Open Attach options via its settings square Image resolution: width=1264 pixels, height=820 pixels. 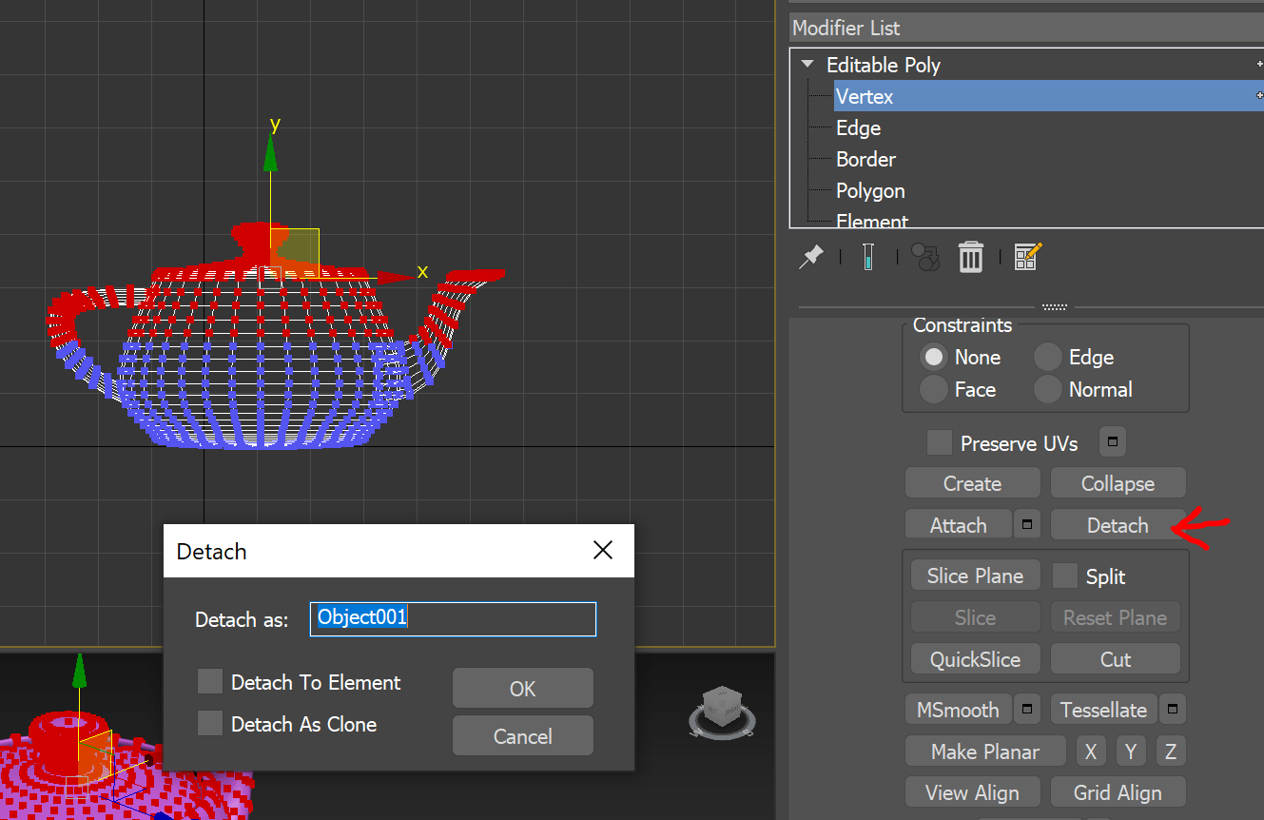(1026, 524)
